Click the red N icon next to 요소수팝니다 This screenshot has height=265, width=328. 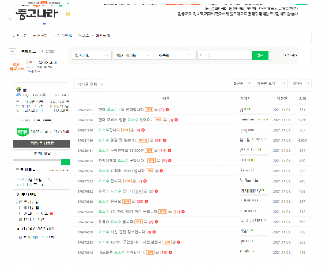click(143, 130)
